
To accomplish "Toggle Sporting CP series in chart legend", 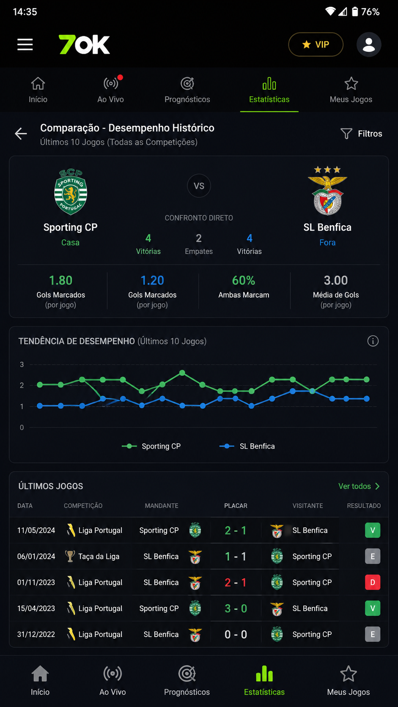I will coord(151,446).
